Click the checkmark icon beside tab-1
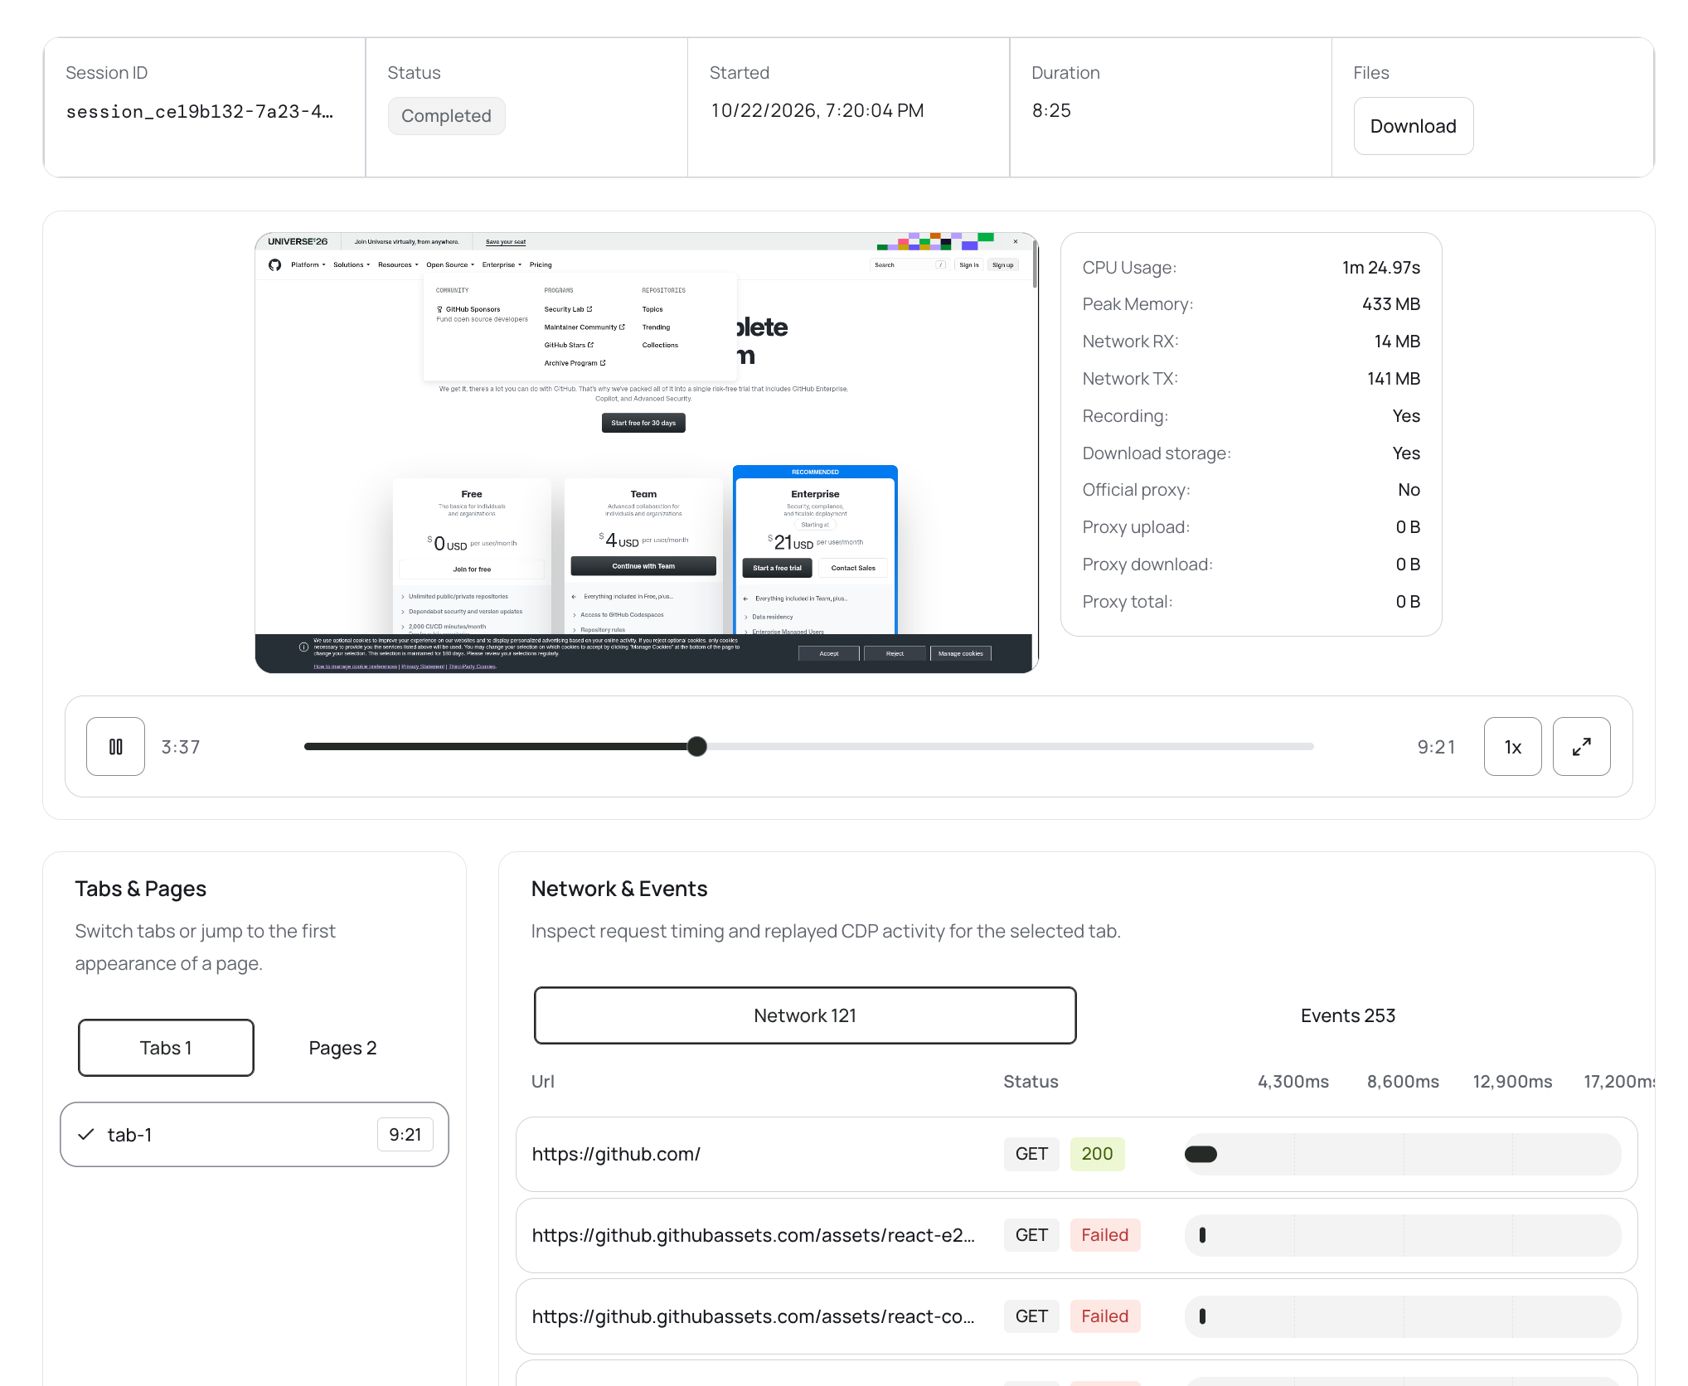The height and width of the screenshot is (1386, 1688). (86, 1134)
